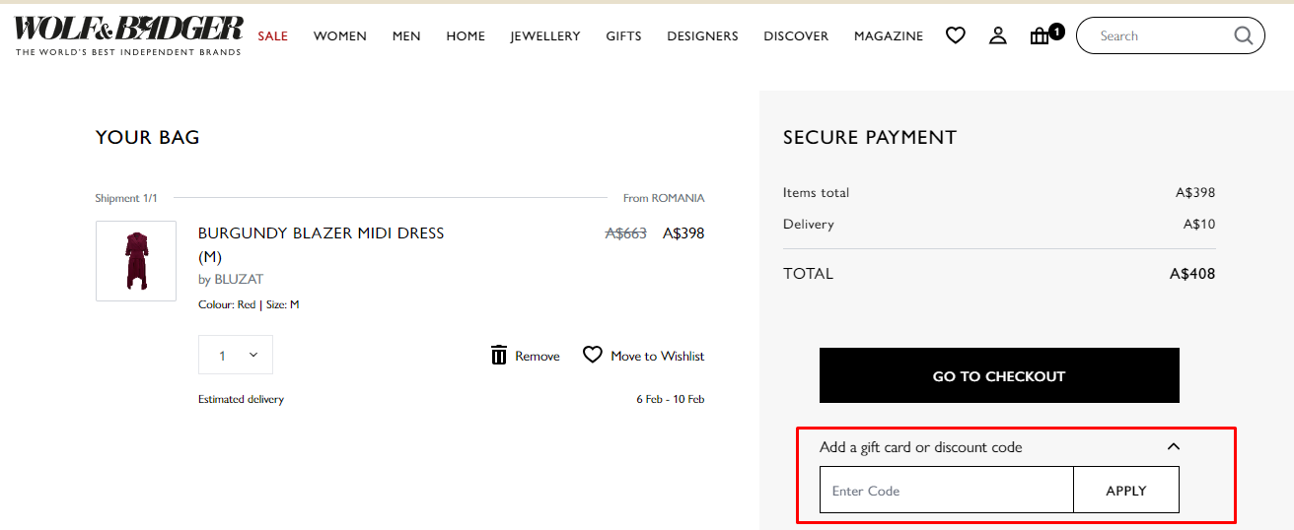The width and height of the screenshot is (1294, 530).
Task: Open the wishlist heart icon in header
Action: click(x=955, y=35)
